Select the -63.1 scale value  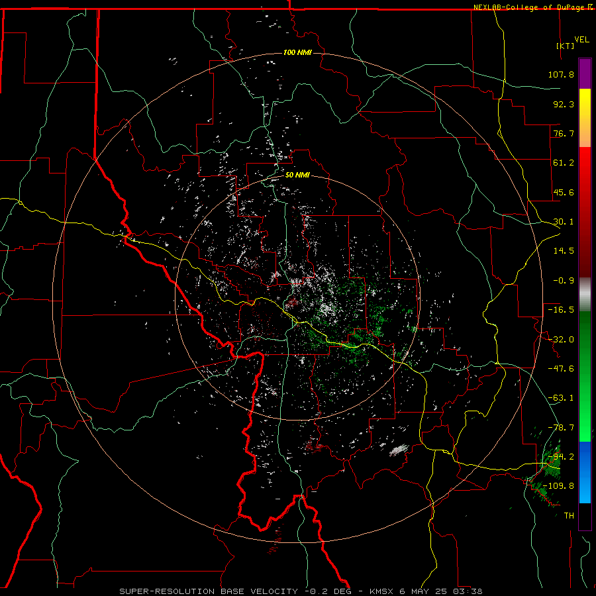[x=561, y=398]
